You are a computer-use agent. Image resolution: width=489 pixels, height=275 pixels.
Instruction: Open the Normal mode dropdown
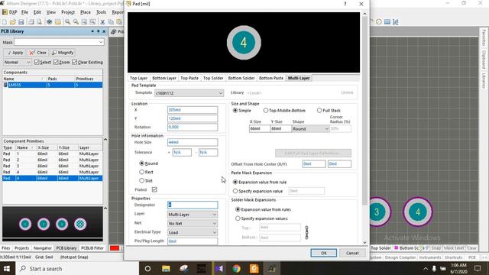coord(18,63)
